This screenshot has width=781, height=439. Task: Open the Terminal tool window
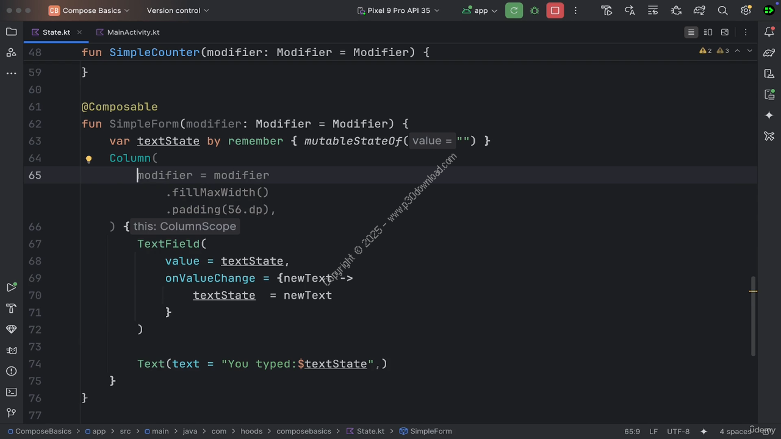point(11,391)
